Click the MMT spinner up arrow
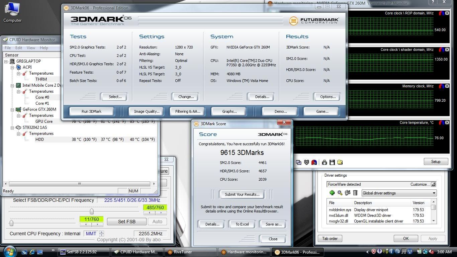This screenshot has width=457, height=257. click(101, 232)
